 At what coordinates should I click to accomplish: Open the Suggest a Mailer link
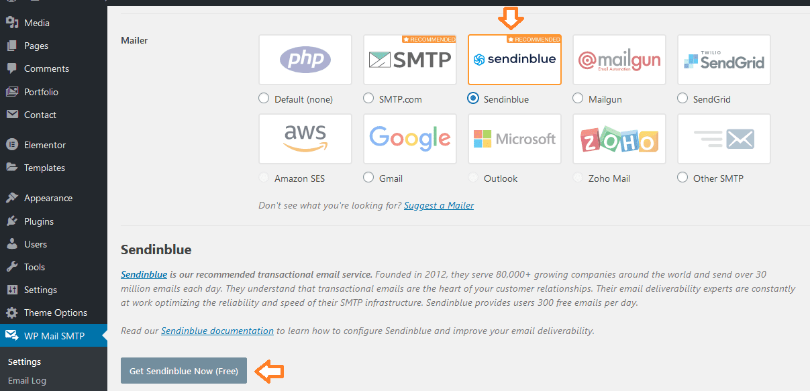click(x=439, y=205)
